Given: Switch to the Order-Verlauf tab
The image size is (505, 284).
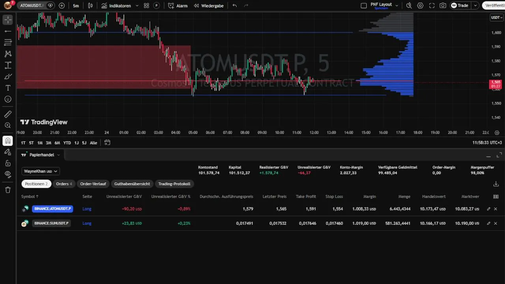Looking at the screenshot, I should click(x=93, y=184).
